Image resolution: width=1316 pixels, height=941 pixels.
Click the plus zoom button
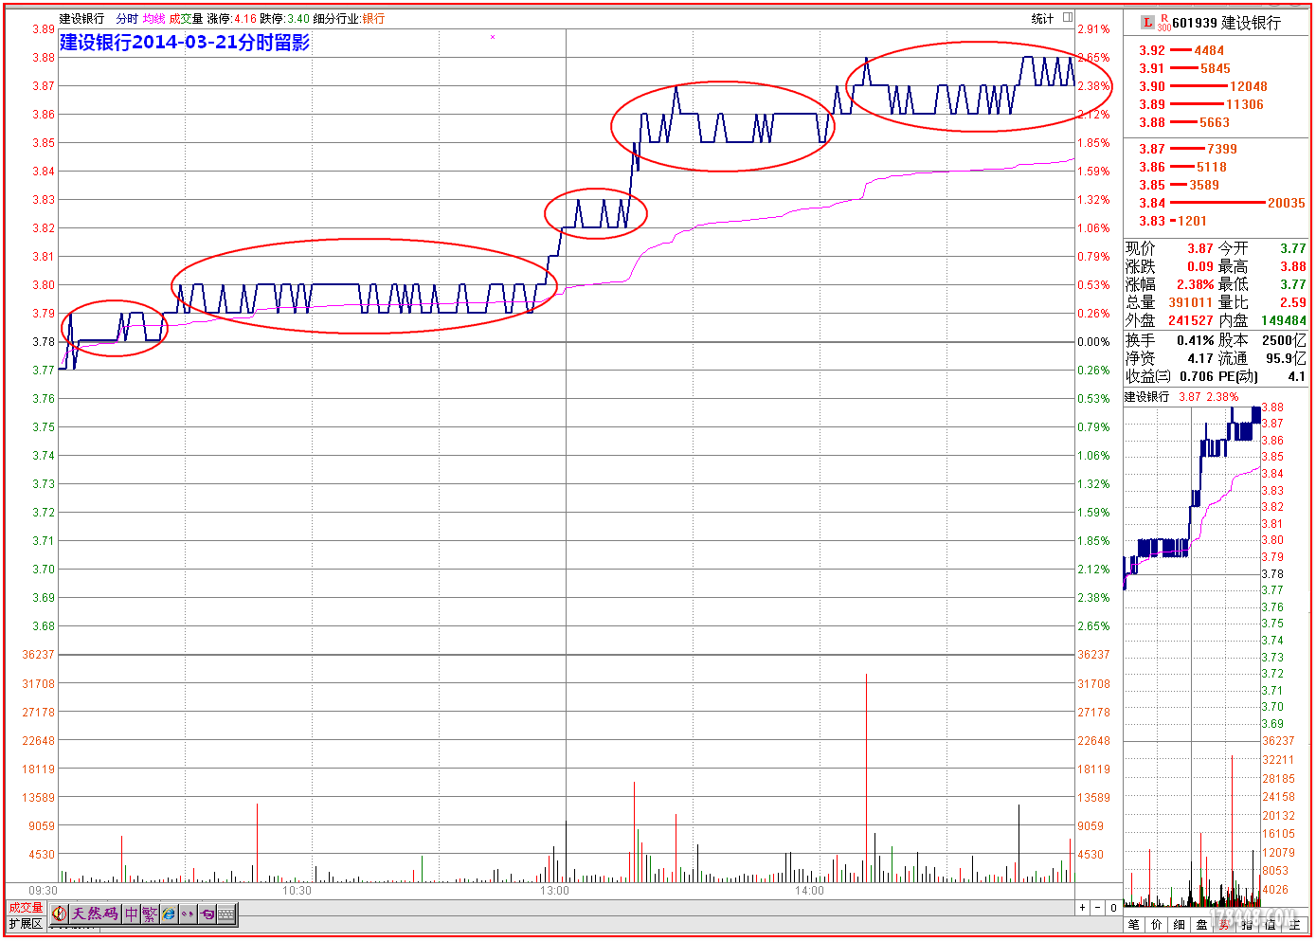pyautogui.click(x=1083, y=908)
